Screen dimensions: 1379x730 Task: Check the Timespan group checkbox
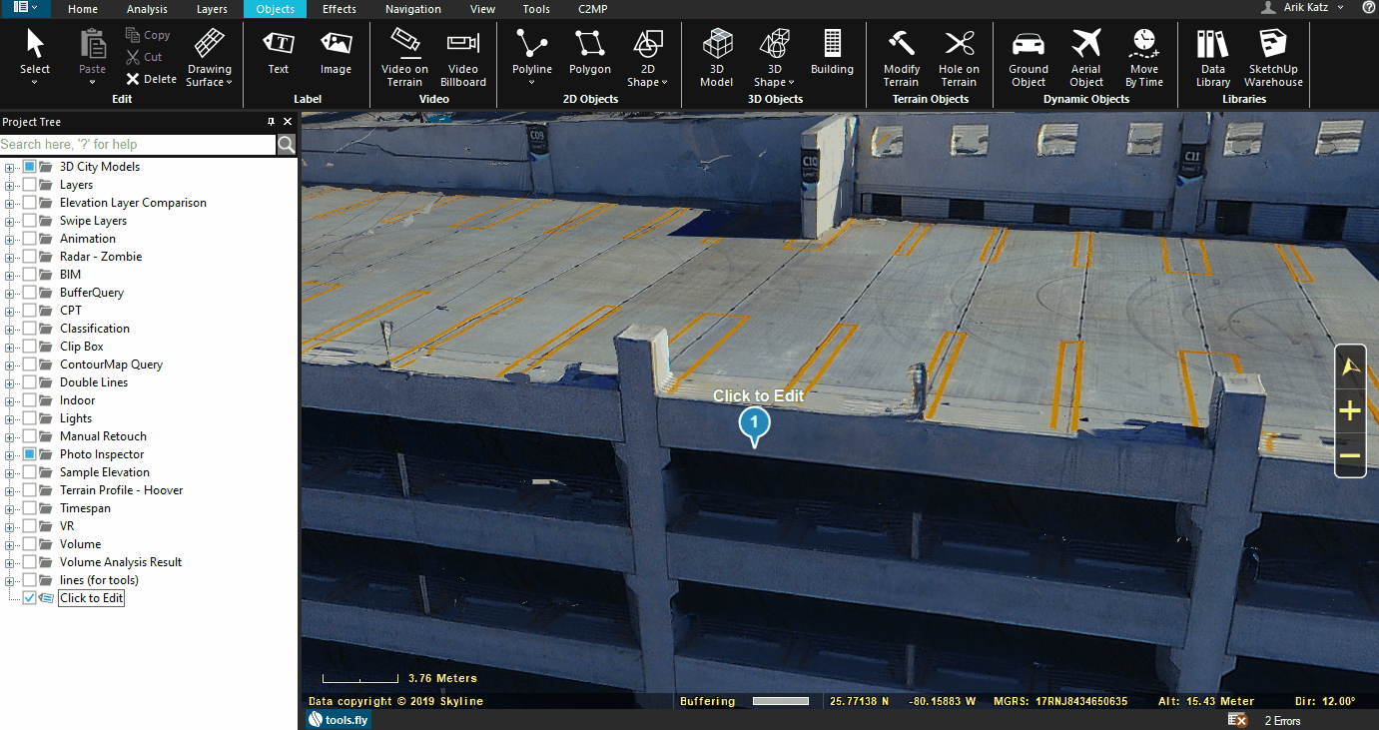pos(30,508)
